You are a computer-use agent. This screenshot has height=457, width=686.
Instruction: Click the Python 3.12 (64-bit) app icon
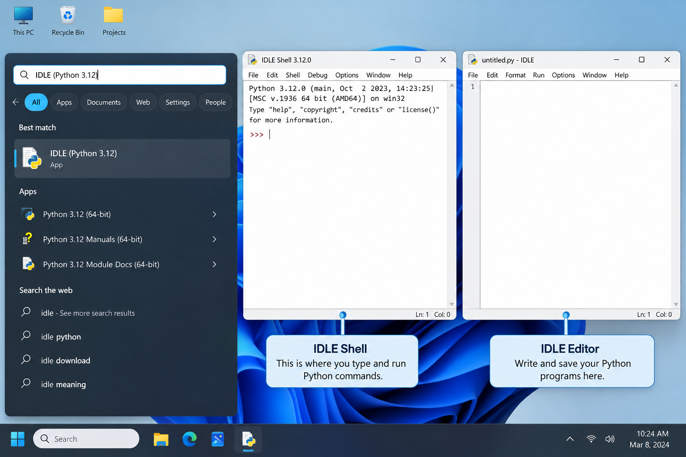pyautogui.click(x=28, y=214)
